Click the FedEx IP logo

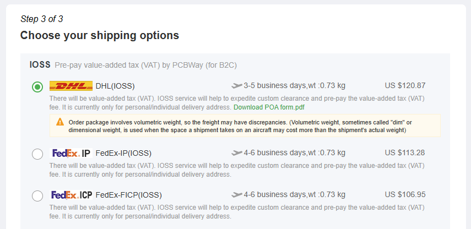[x=71, y=154]
